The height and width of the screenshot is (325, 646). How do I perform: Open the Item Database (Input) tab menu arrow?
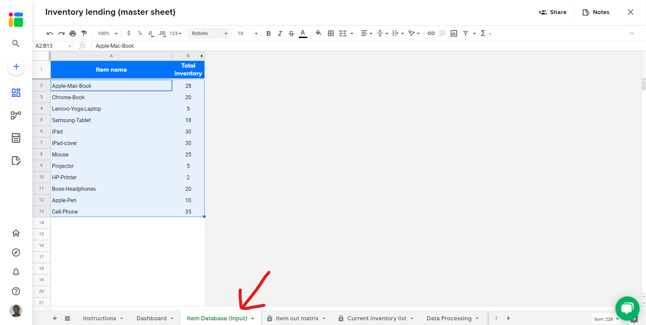[253, 319]
